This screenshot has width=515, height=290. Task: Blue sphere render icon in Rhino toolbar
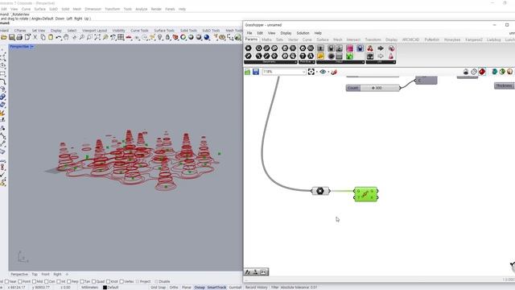click(207, 38)
